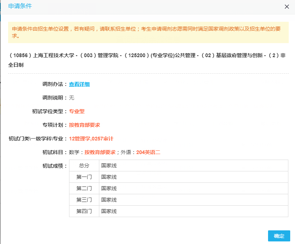
Task: Close the 申请条件 dialog with X
Action: [x=287, y=7]
